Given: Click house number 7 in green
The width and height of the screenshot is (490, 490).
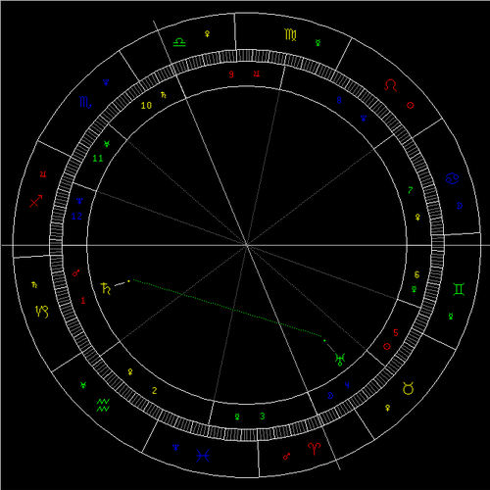Looking at the screenshot, I should tap(411, 190).
